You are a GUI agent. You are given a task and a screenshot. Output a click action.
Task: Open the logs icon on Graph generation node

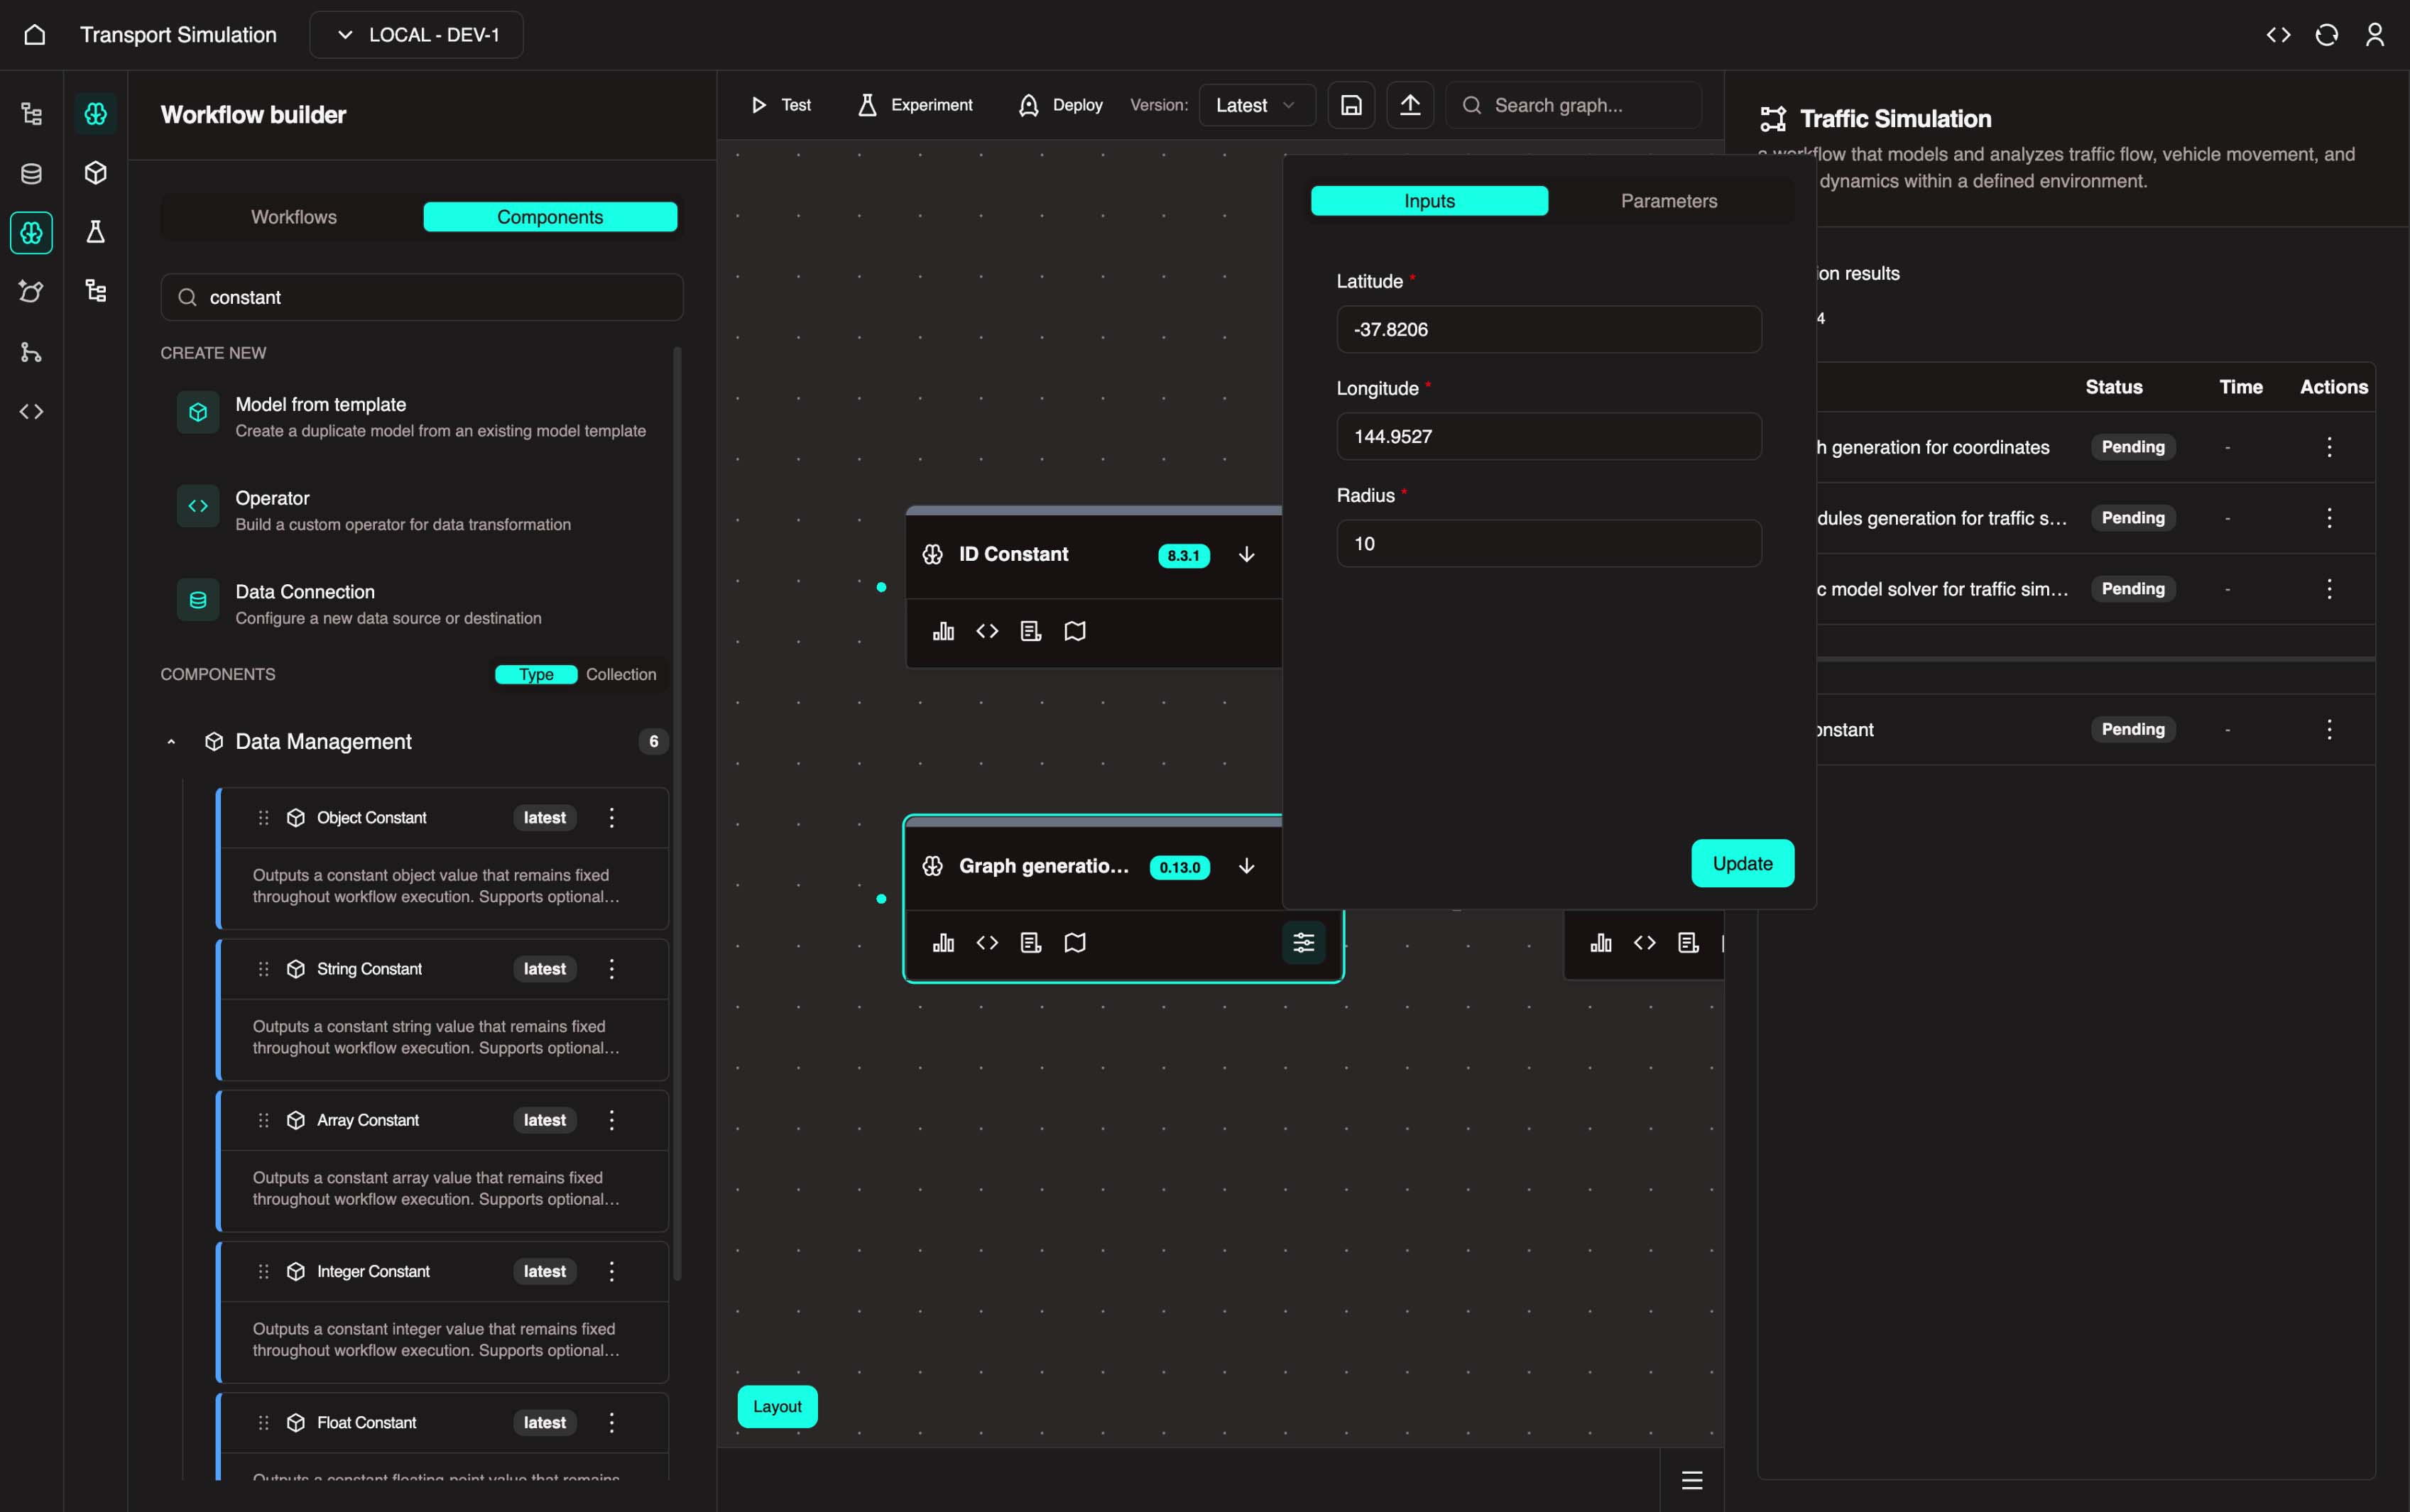pos(1031,943)
